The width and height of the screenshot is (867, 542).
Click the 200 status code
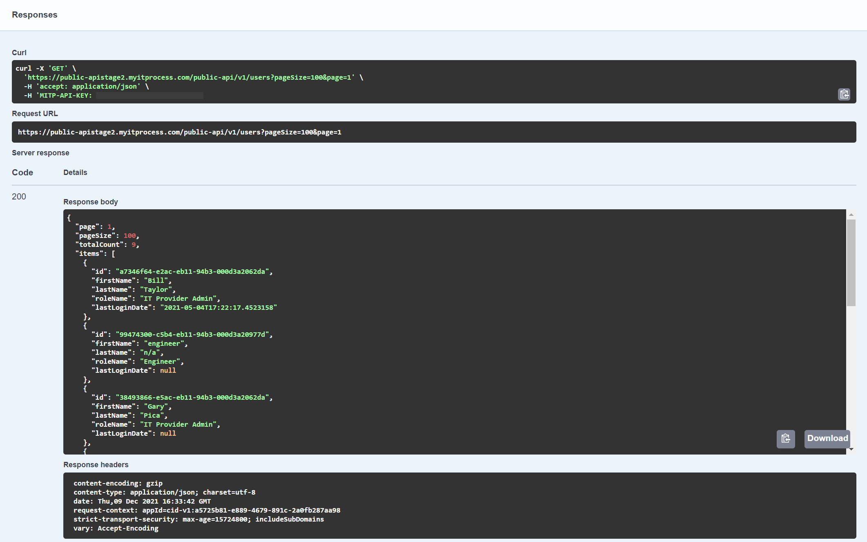19,197
